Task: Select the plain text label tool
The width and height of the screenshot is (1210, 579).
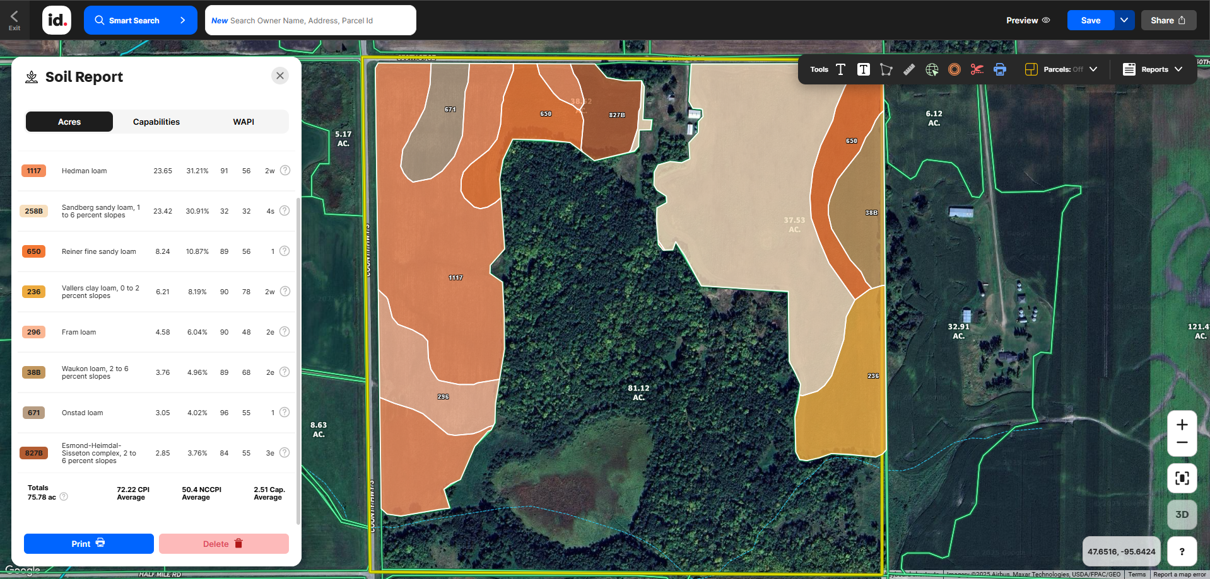Action: pyautogui.click(x=840, y=69)
